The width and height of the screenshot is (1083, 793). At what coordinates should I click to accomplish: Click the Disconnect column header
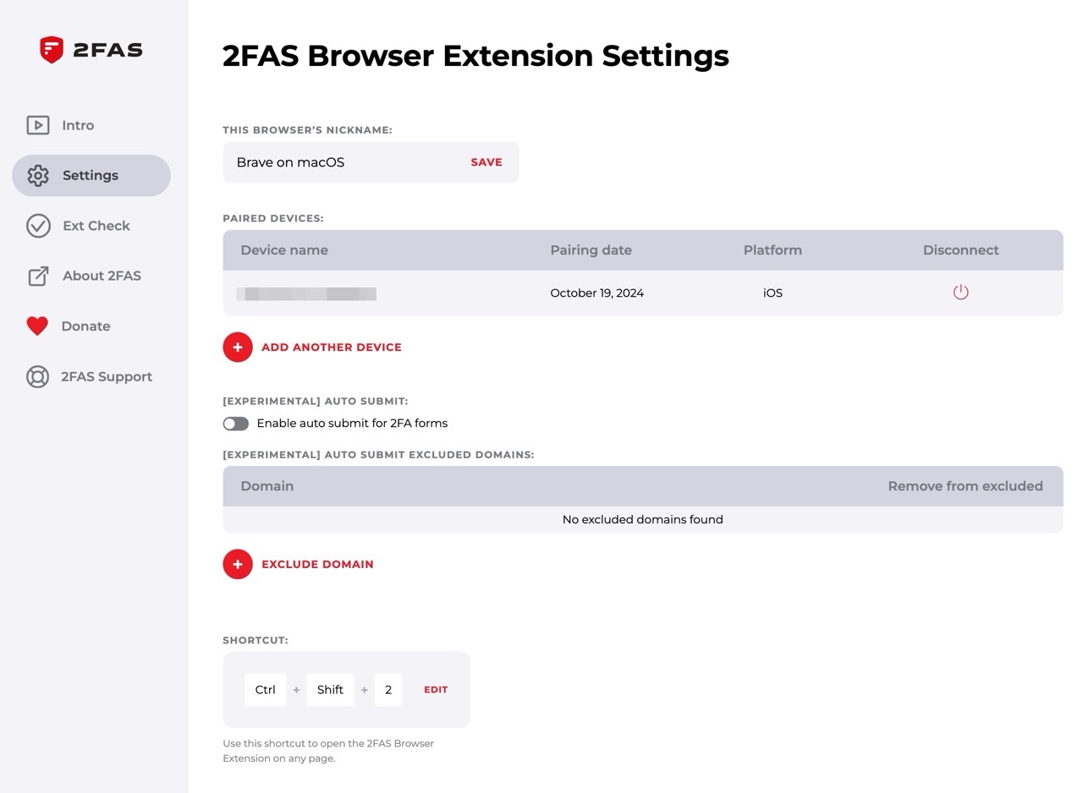point(960,250)
